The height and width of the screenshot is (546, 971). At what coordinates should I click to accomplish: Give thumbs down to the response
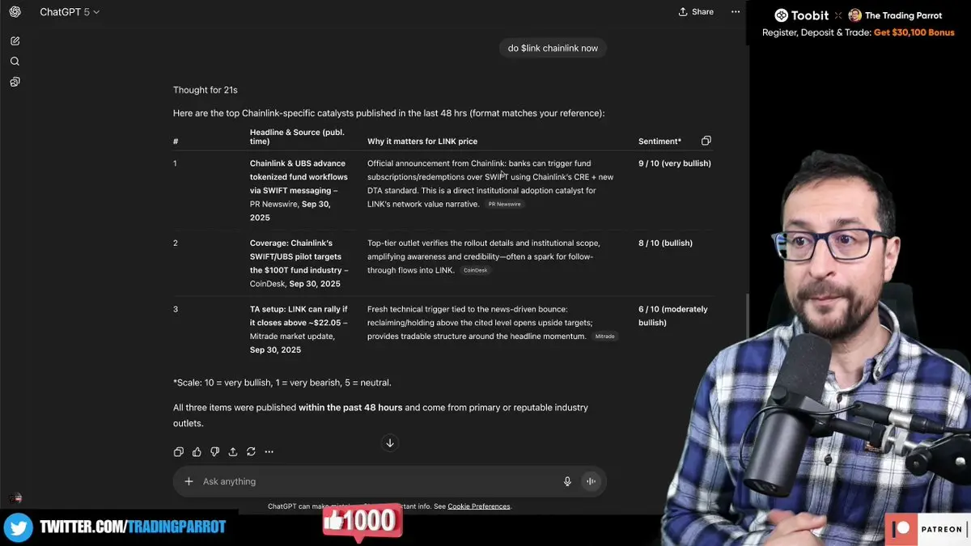pyautogui.click(x=214, y=451)
